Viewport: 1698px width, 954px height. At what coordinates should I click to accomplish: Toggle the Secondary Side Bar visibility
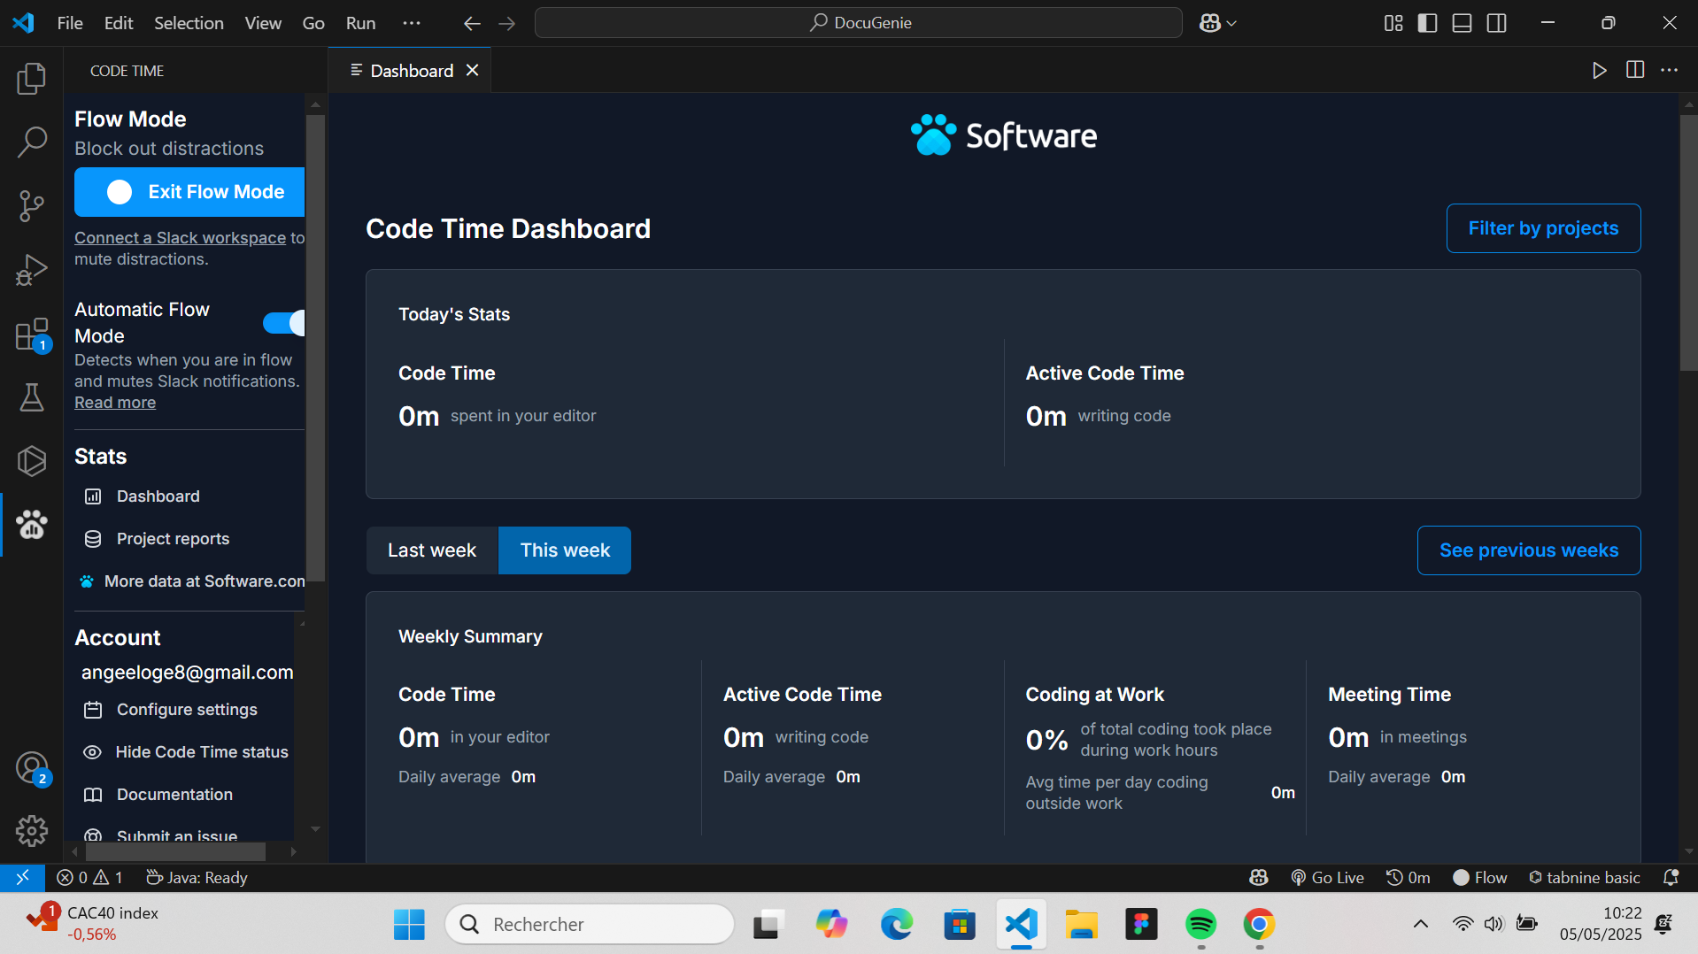pos(1497,23)
